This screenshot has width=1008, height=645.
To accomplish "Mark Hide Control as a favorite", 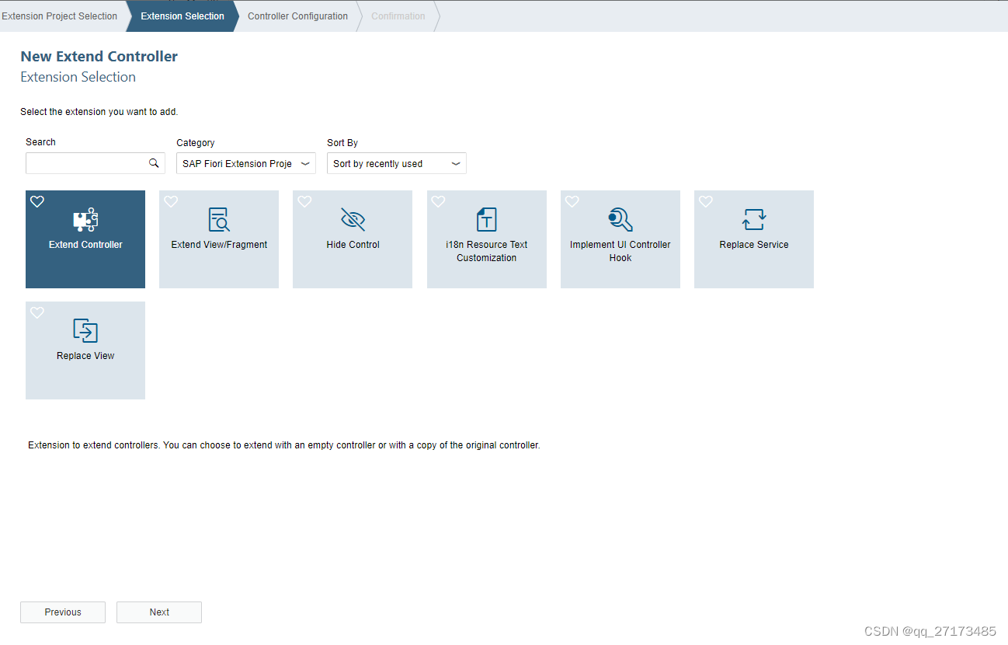I will (x=304, y=201).
